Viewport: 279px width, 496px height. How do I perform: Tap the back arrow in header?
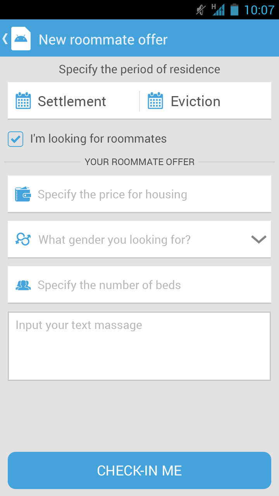[5, 38]
